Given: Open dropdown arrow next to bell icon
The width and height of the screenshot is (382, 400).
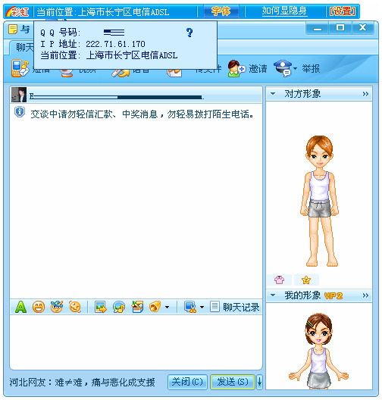Looking at the screenshot, I should tap(168, 307).
